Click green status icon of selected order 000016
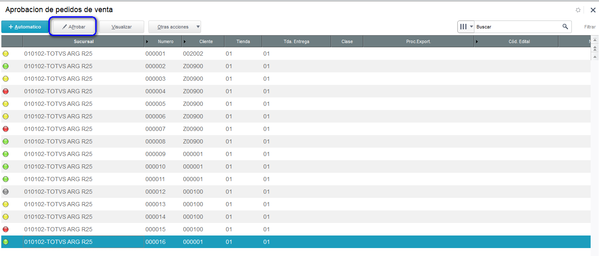The image size is (599, 256). pyautogui.click(x=5, y=242)
